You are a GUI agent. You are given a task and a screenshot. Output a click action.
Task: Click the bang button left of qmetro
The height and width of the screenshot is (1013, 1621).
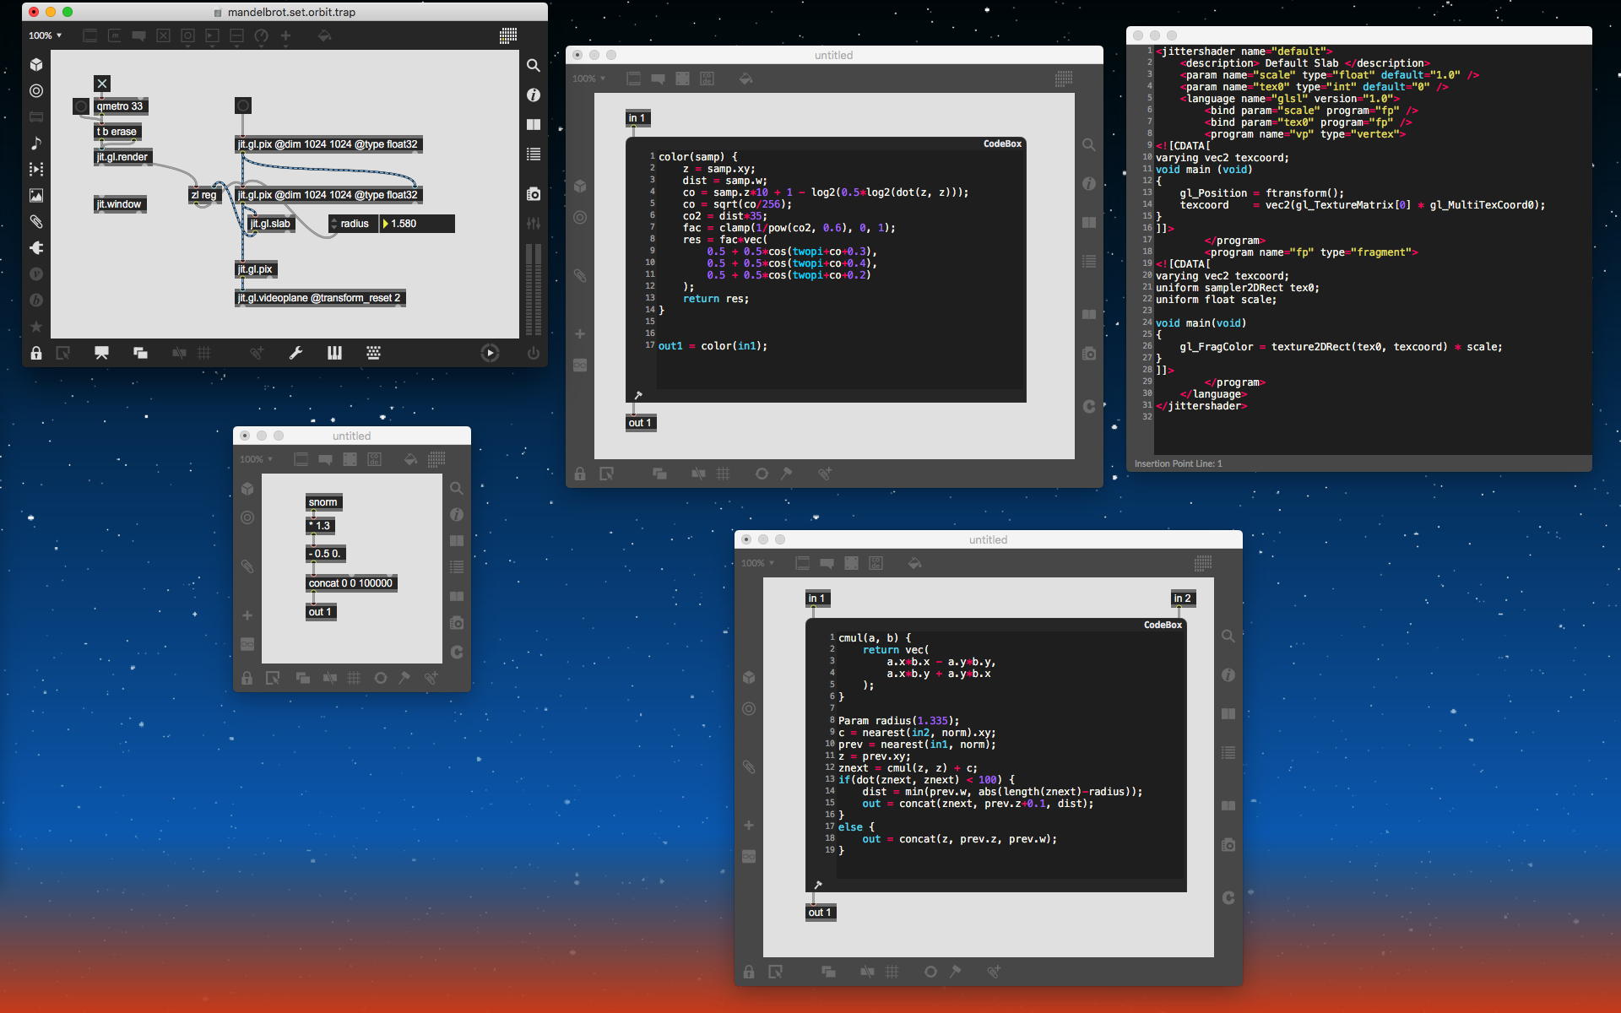(80, 106)
